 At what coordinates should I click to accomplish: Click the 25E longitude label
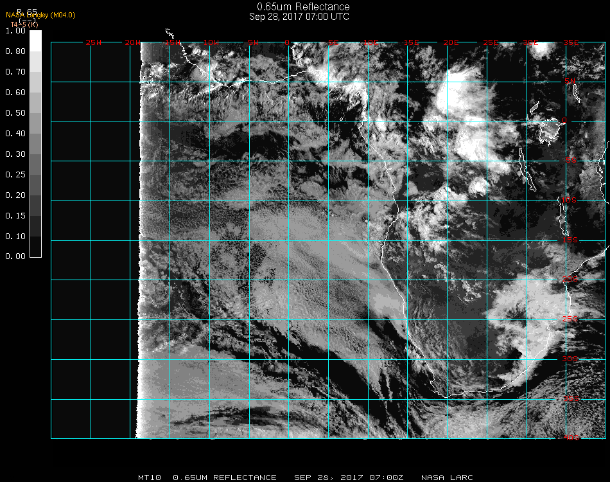coord(491,43)
